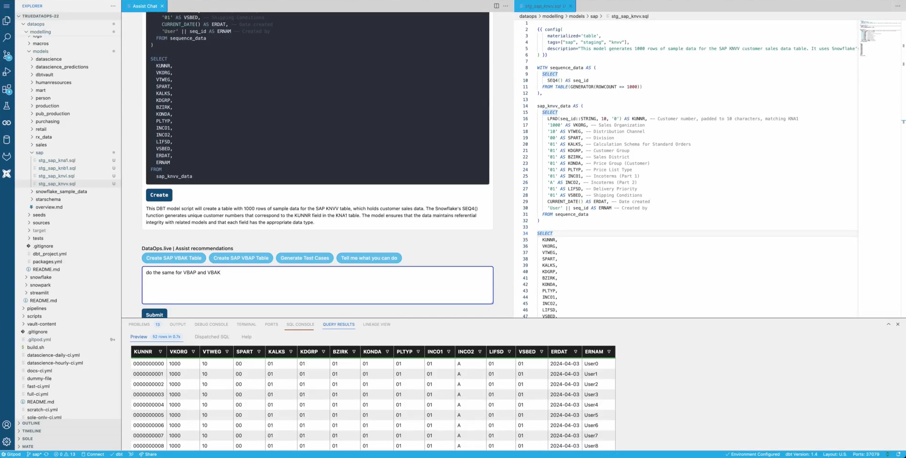Select the dbt Power User activity bar icon
The height and width of the screenshot is (458, 906).
7,173
